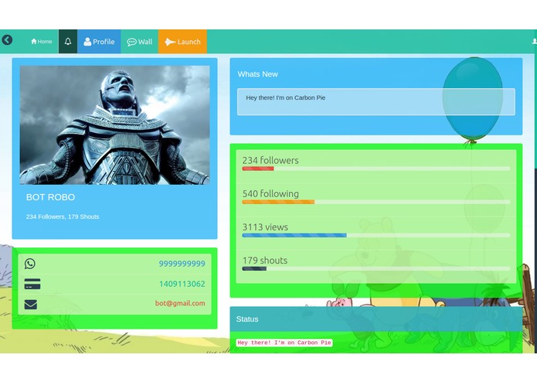Viewport: 537px width, 382px height.
Task: Click the 3113 views label
Action: (265, 227)
